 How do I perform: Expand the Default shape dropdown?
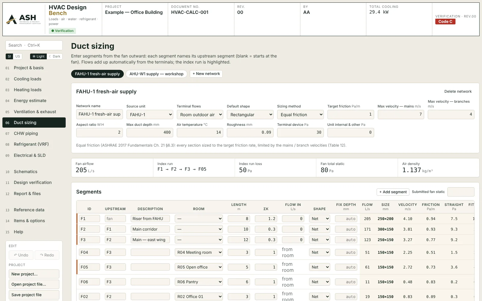coord(250,114)
